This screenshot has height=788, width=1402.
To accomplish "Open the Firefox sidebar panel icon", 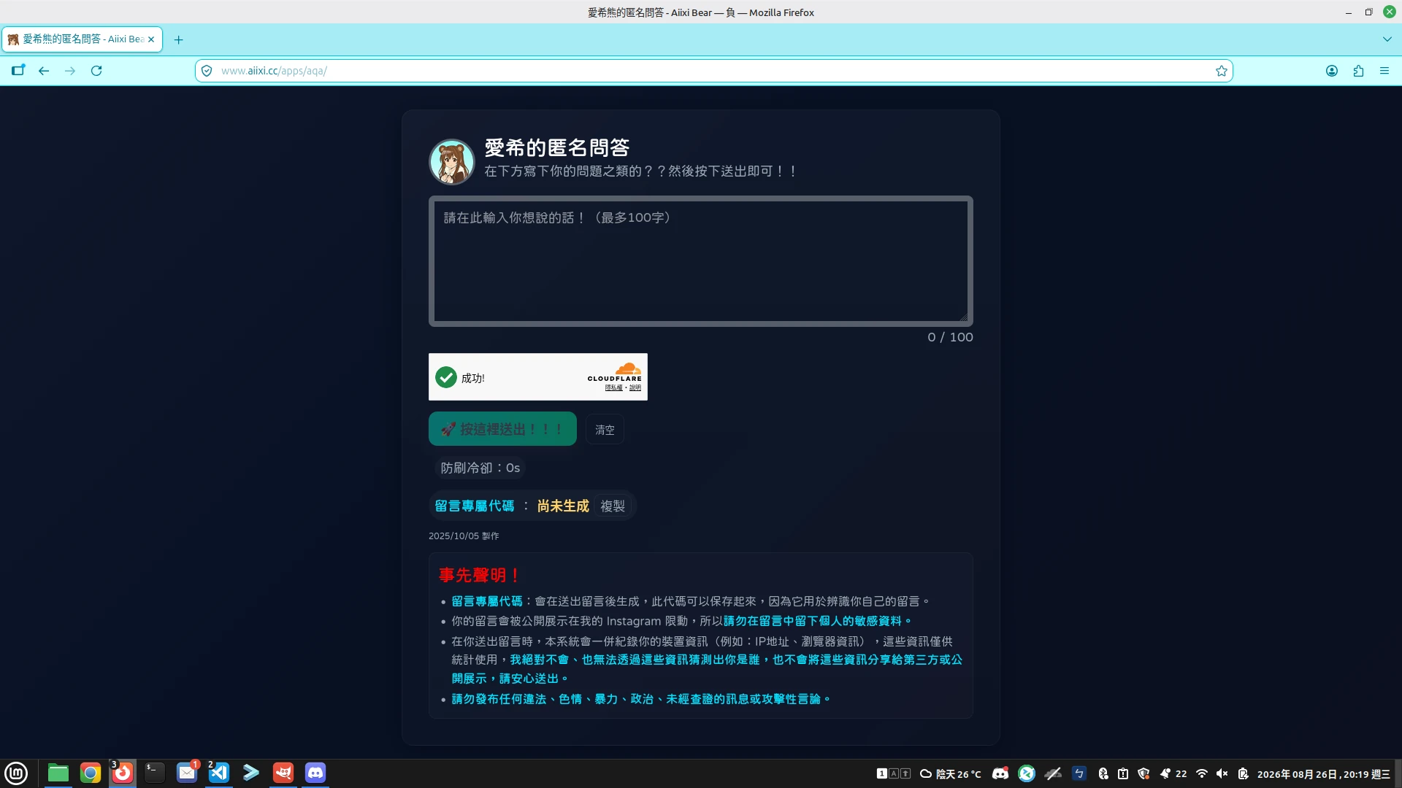I will [x=18, y=71].
